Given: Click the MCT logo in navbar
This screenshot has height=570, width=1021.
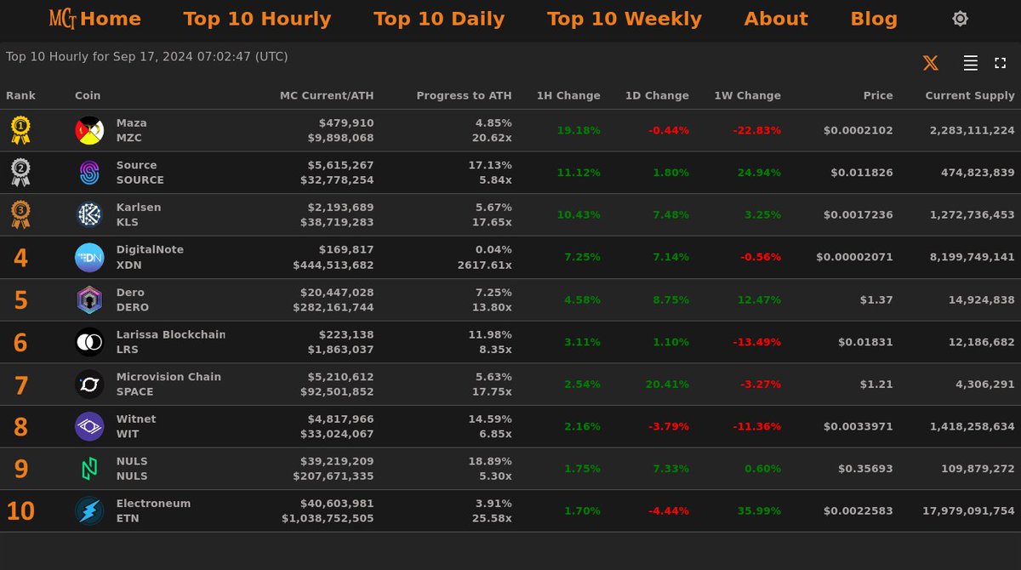Looking at the screenshot, I should (63, 19).
